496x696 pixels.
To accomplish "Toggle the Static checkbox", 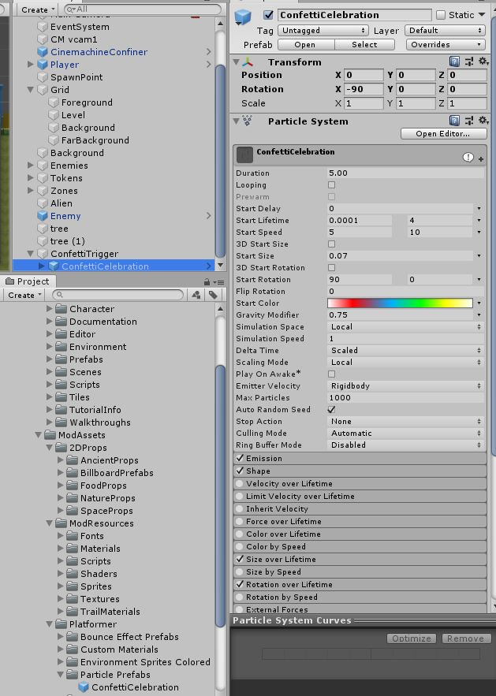I will pyautogui.click(x=441, y=15).
